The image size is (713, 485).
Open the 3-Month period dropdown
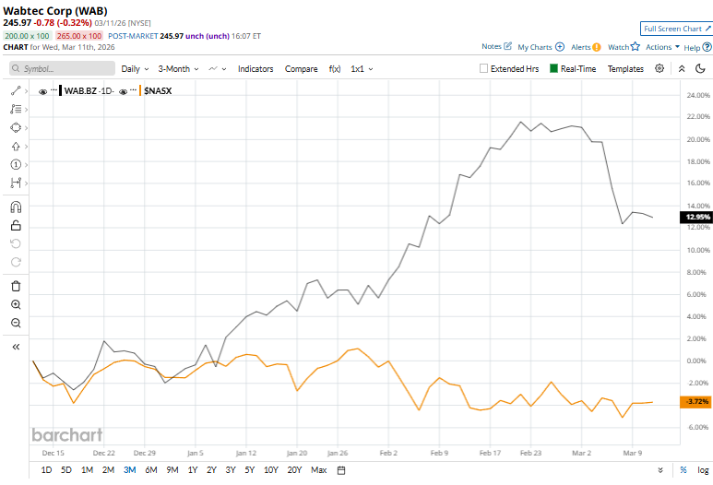tap(178, 68)
